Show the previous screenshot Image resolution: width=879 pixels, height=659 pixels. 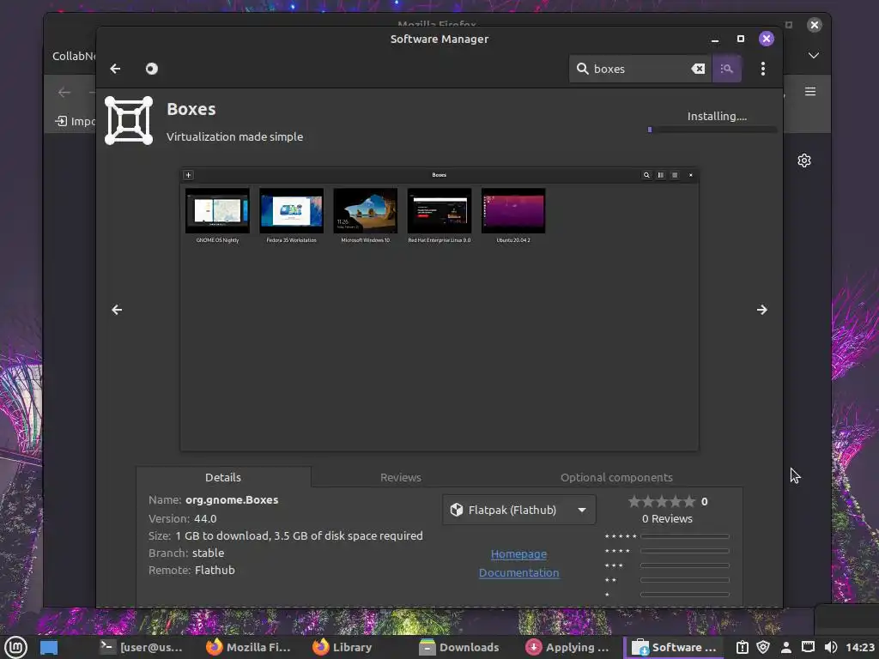(x=117, y=309)
